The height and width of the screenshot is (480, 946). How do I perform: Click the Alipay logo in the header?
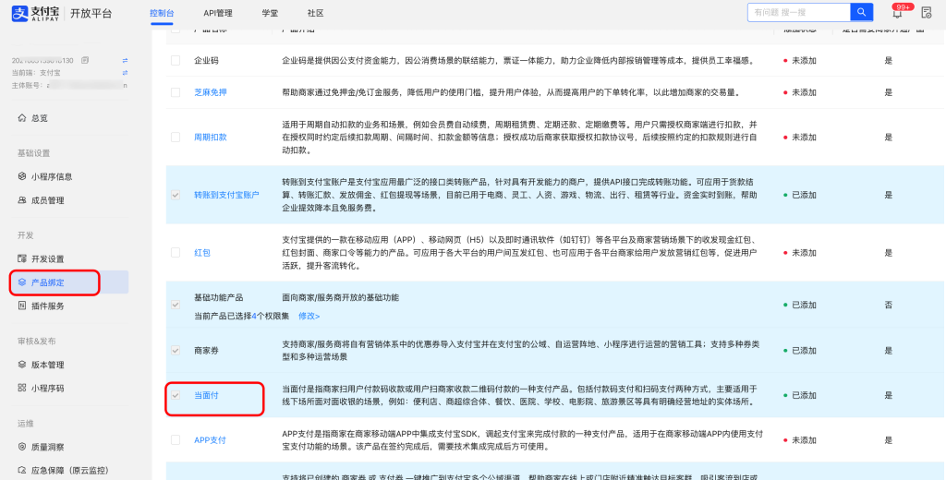[x=36, y=13]
